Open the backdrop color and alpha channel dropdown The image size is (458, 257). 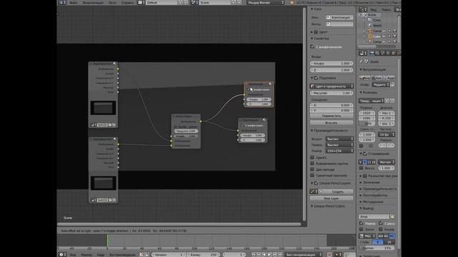(x=331, y=86)
